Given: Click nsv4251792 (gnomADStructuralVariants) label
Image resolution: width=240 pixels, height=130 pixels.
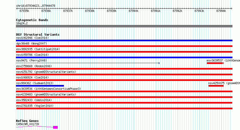Looking at the screenshot, I should pyautogui.click(x=46, y=72).
